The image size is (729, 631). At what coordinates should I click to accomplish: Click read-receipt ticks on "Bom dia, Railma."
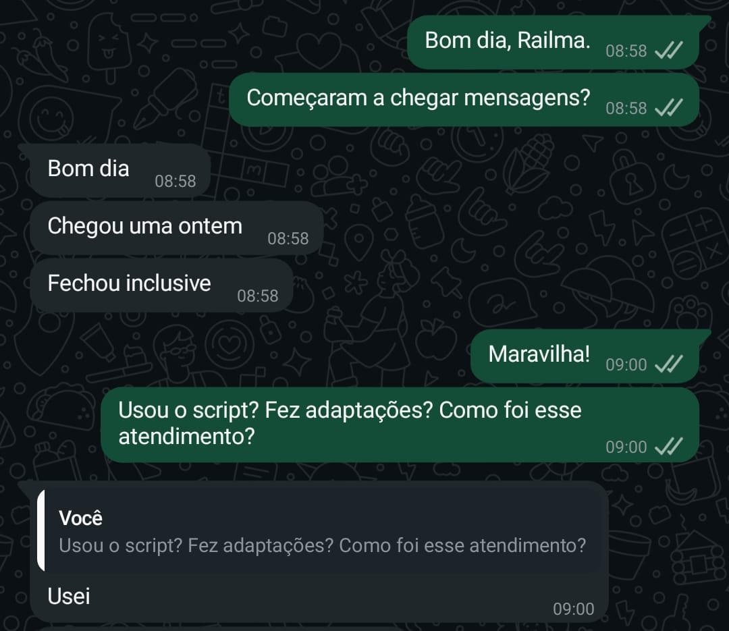pos(669,51)
